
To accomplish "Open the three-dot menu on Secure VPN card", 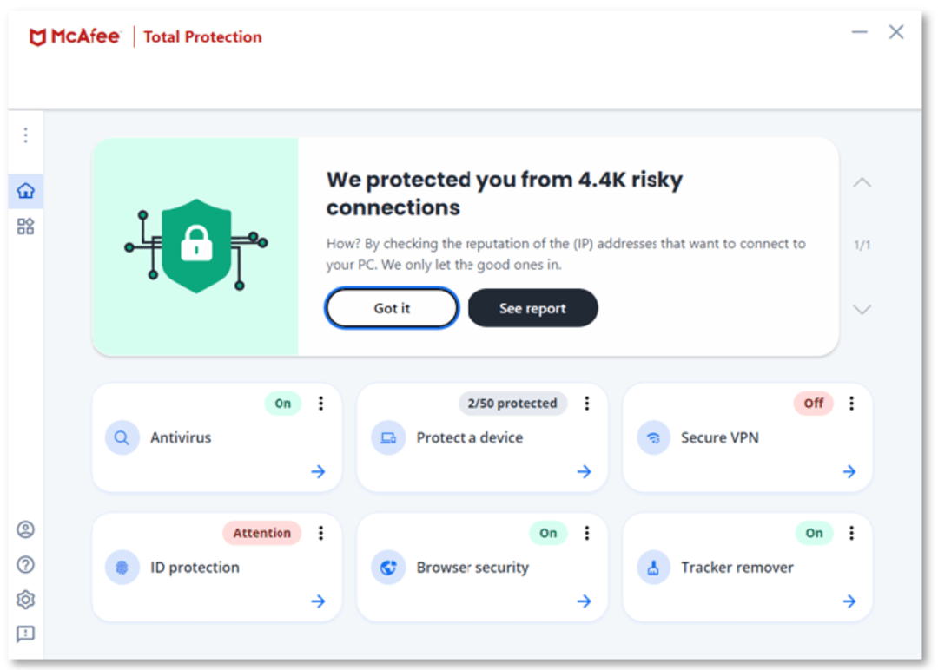I will point(851,403).
